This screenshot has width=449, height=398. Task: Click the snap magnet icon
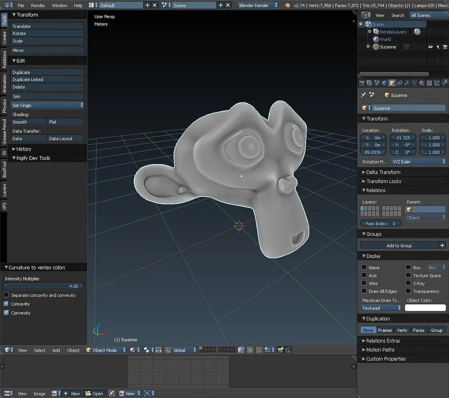(x=259, y=350)
